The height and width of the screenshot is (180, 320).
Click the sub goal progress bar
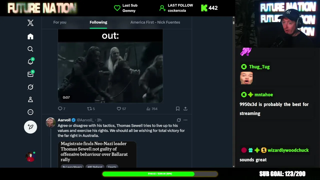(x=160, y=174)
